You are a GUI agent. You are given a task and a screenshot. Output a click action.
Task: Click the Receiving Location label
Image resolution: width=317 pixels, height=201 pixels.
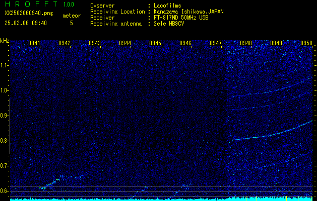coord(117,12)
